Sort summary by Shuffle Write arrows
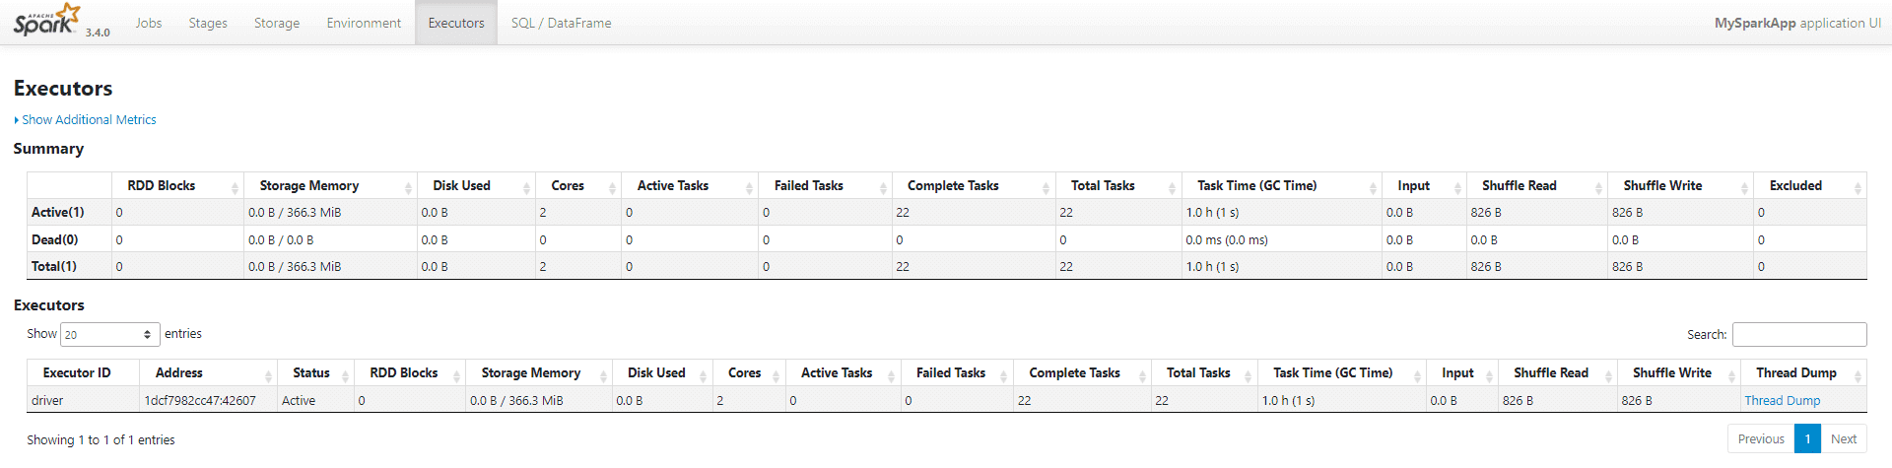 1744,187
